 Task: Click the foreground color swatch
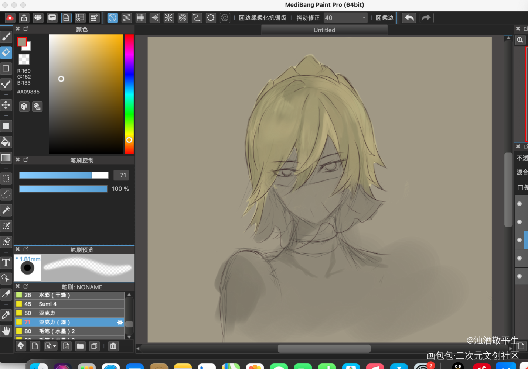pyautogui.click(x=22, y=42)
